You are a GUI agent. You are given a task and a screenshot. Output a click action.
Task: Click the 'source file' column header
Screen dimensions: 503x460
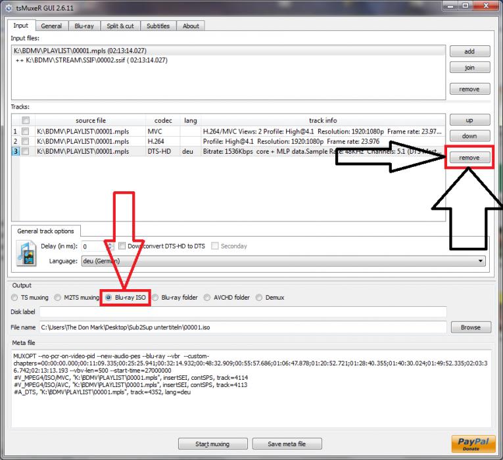click(x=91, y=120)
